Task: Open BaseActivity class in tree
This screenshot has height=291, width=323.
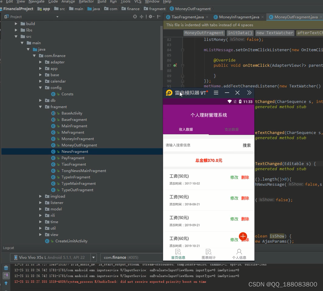Action: (x=72, y=113)
